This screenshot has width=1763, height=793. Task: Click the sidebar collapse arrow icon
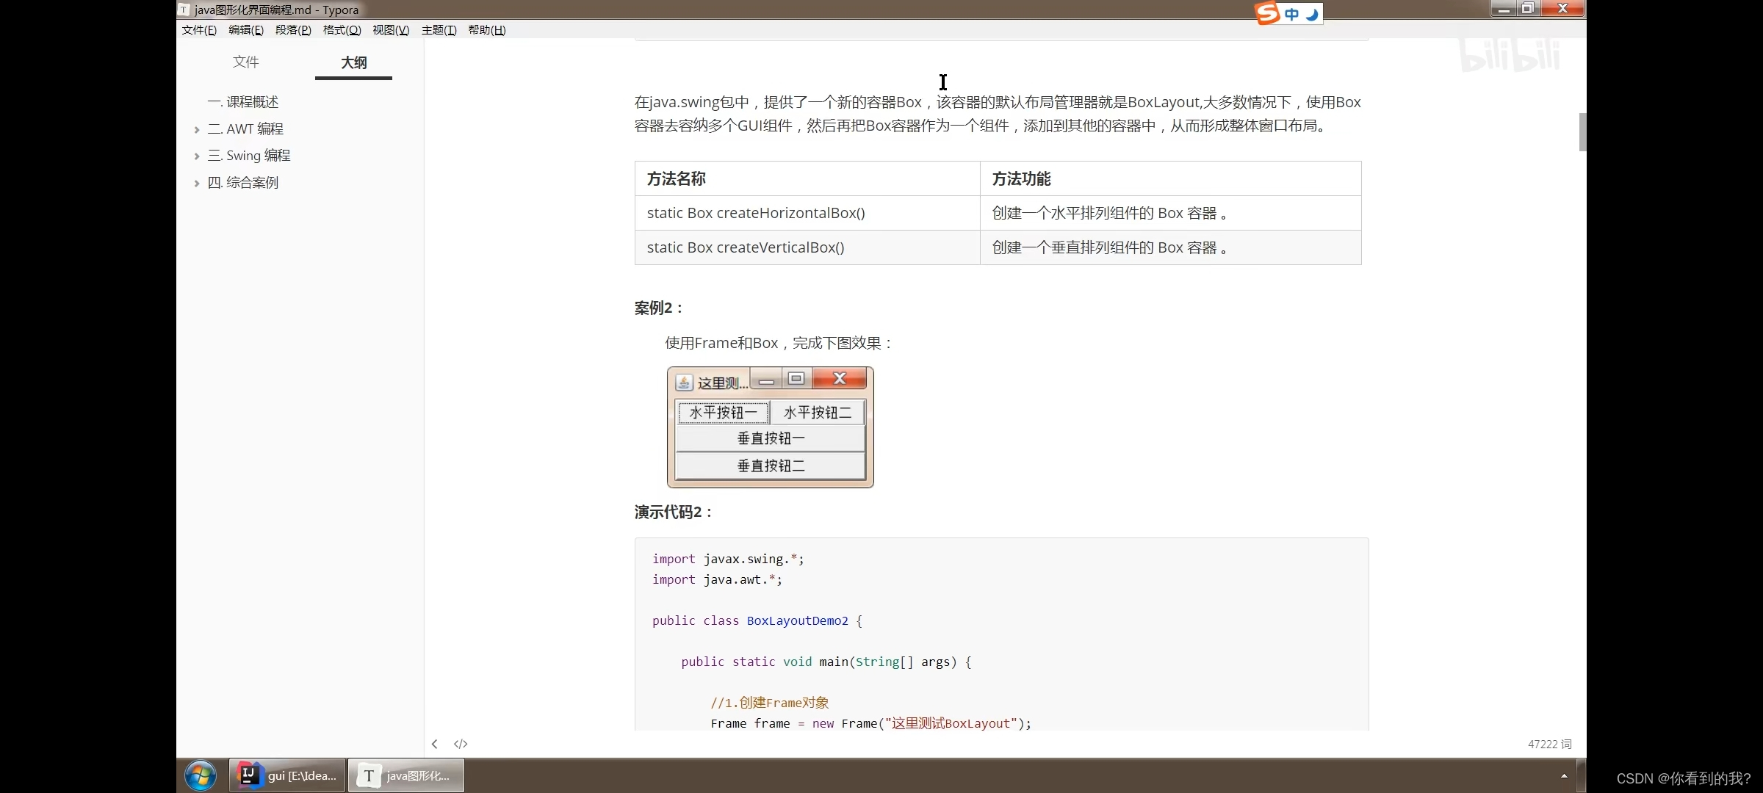tap(435, 744)
